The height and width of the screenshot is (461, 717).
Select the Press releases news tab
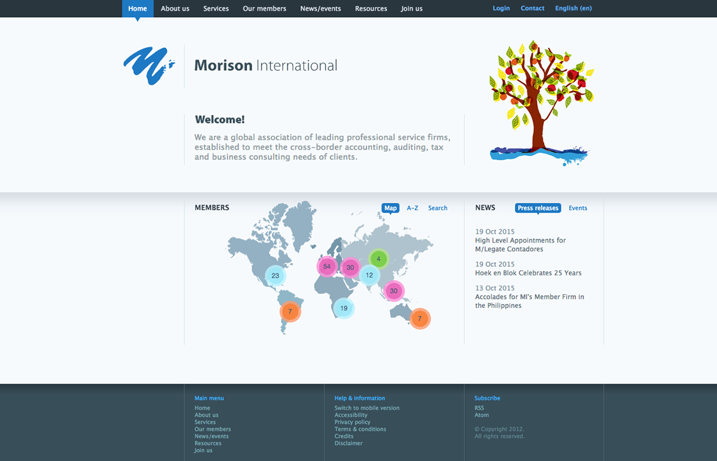538,208
